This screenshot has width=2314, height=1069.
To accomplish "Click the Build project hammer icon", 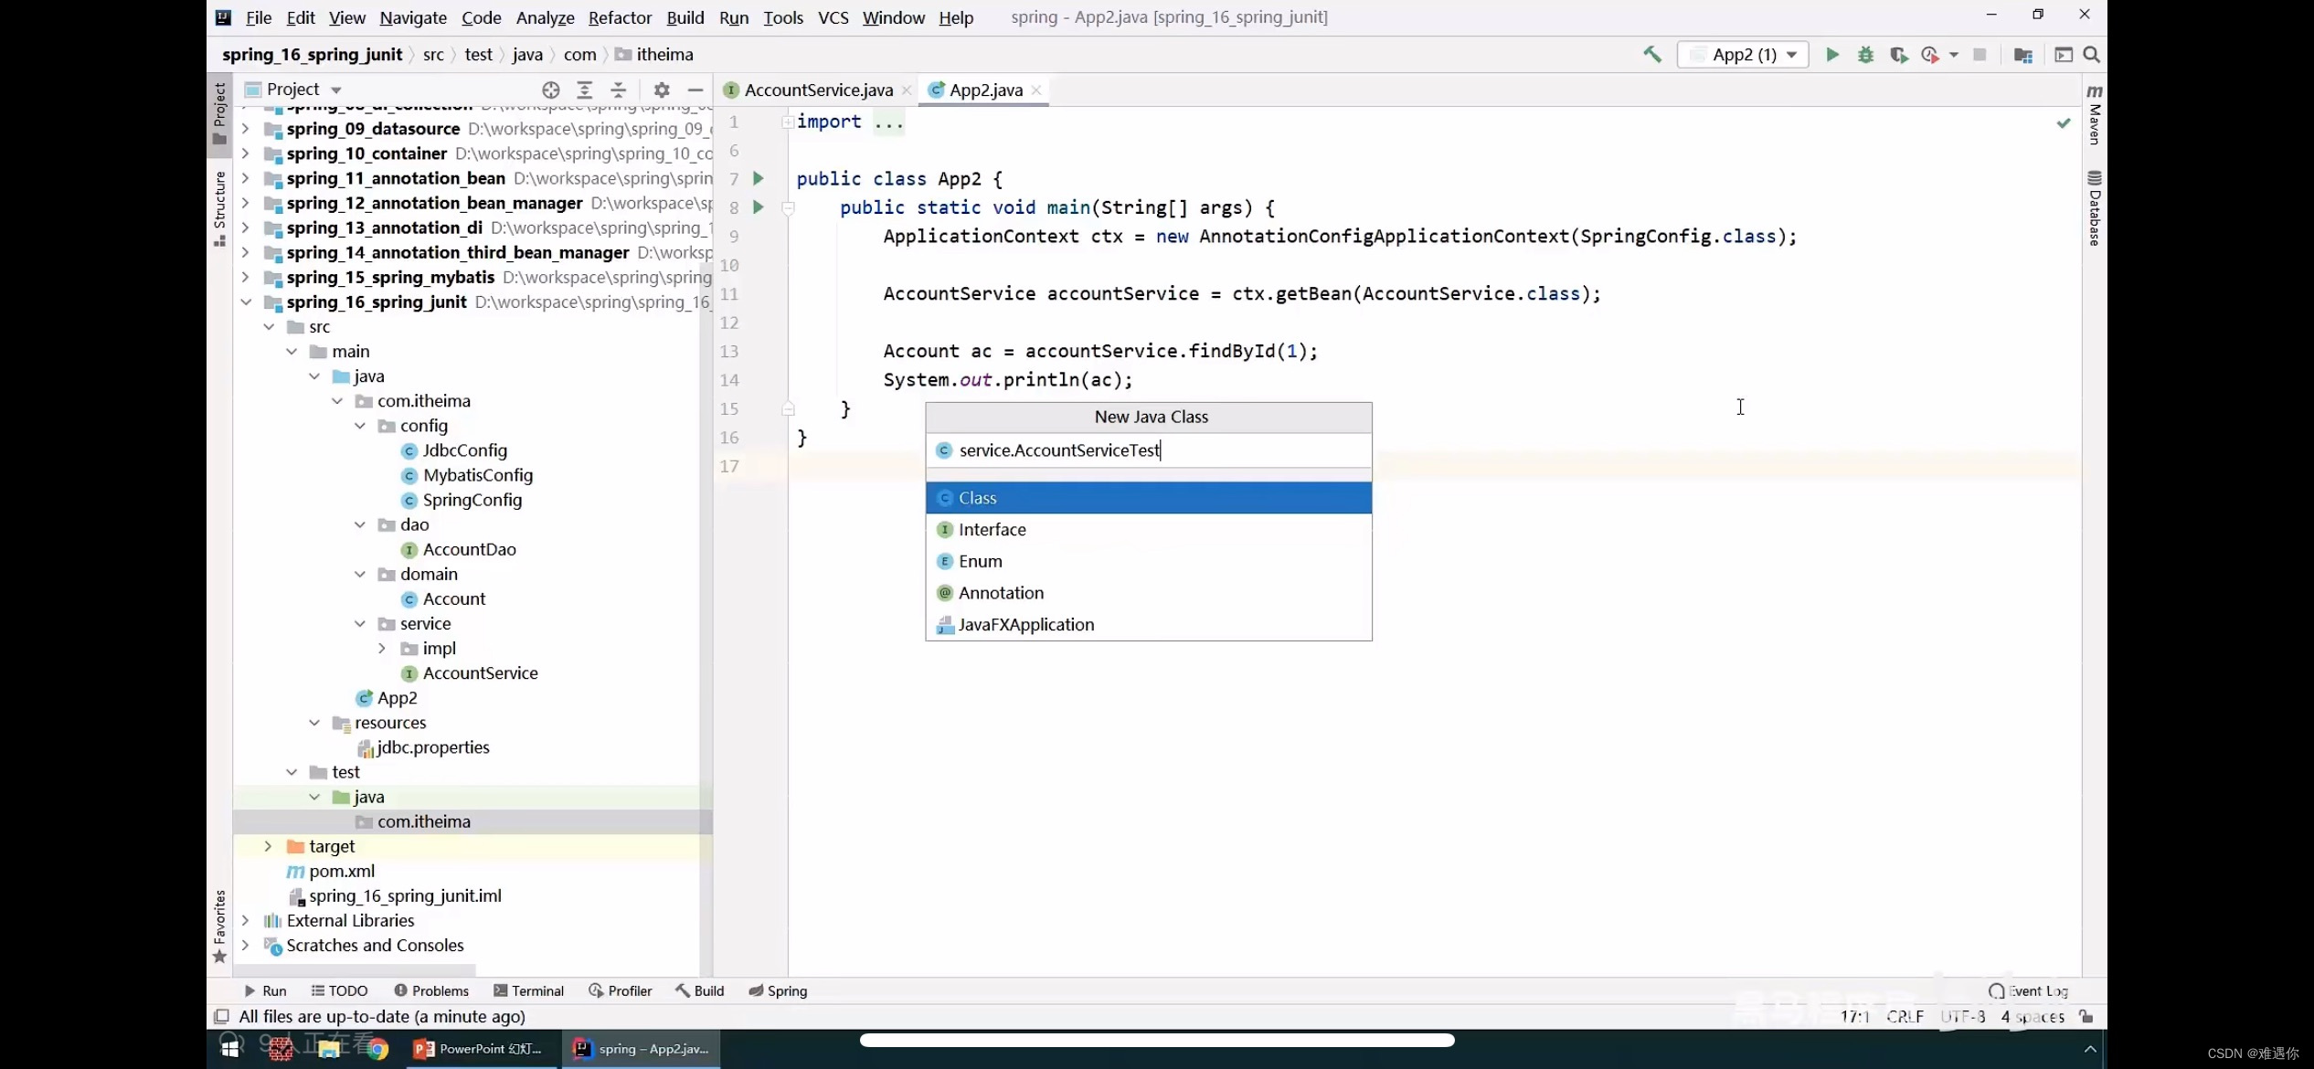I will [x=1651, y=55].
